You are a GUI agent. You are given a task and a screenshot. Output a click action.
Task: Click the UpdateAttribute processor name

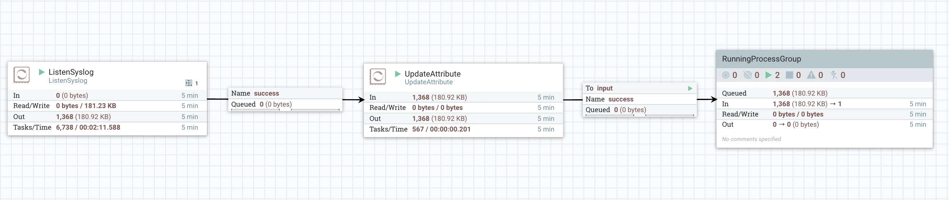click(x=433, y=74)
